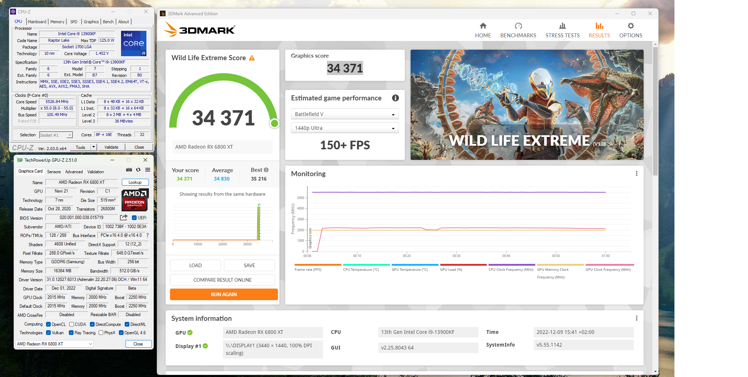Click the BIOS export share icon in GPU-Z

tap(124, 217)
